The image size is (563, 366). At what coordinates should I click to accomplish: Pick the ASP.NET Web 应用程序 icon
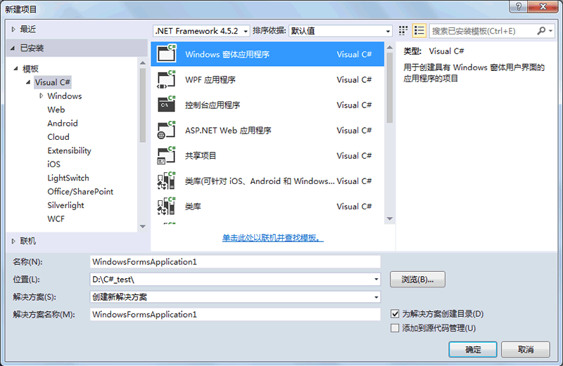(x=166, y=130)
